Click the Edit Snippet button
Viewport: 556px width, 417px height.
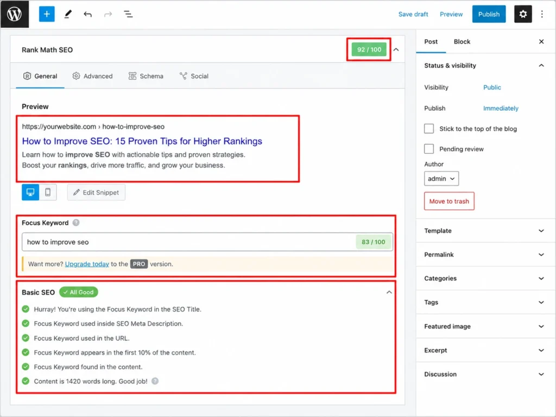pos(96,192)
